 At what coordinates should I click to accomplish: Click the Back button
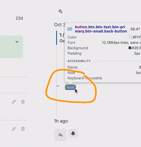pos(70,87)
